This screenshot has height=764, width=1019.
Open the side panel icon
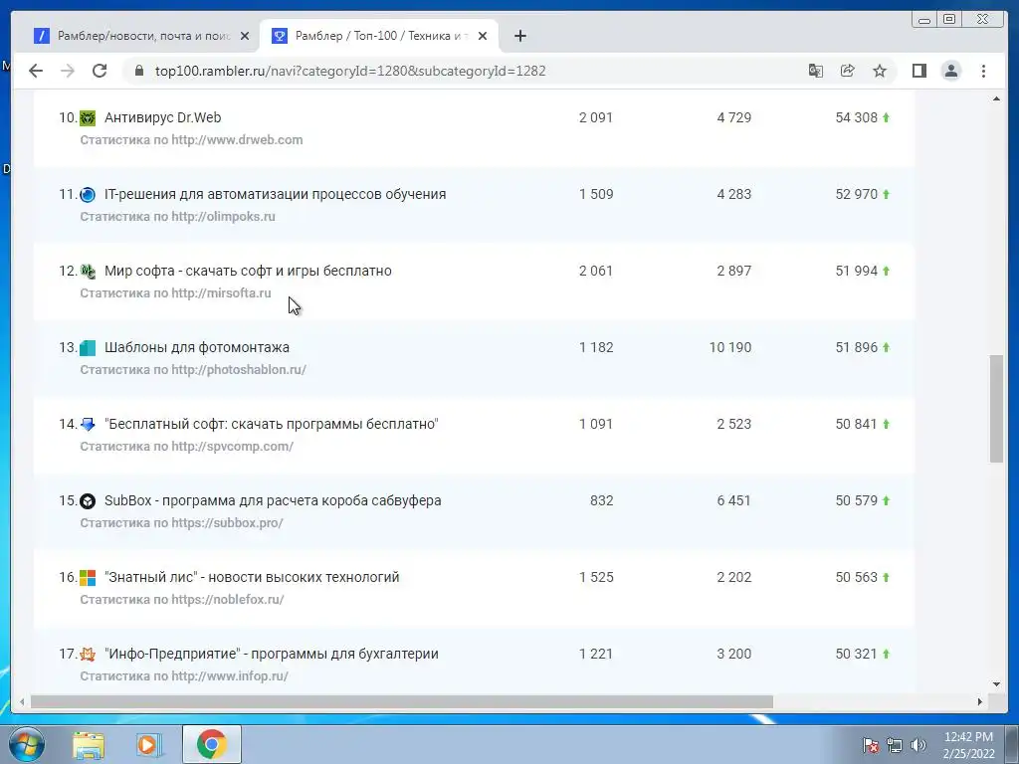(918, 71)
